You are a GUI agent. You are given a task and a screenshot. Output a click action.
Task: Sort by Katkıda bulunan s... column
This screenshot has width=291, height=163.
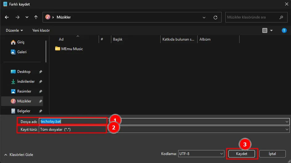coord(179,39)
